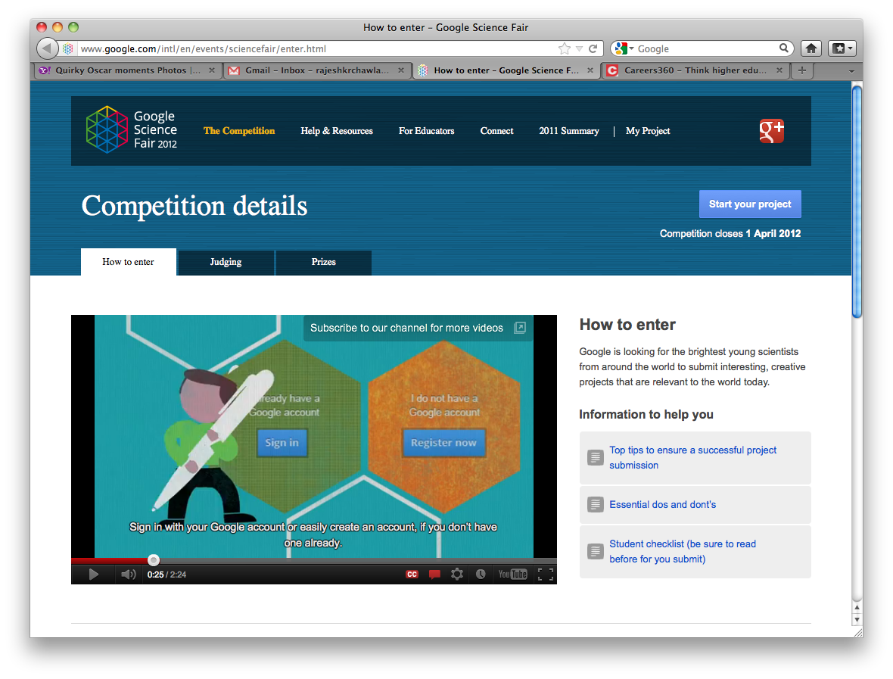Close the Careers360 tab
893x679 pixels.
coord(779,70)
